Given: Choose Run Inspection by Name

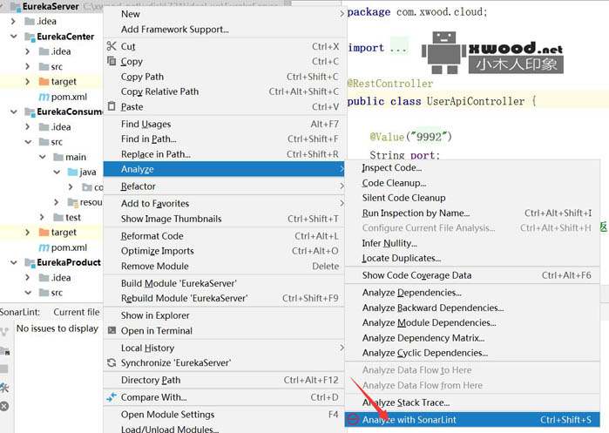Looking at the screenshot, I should coord(472,213).
